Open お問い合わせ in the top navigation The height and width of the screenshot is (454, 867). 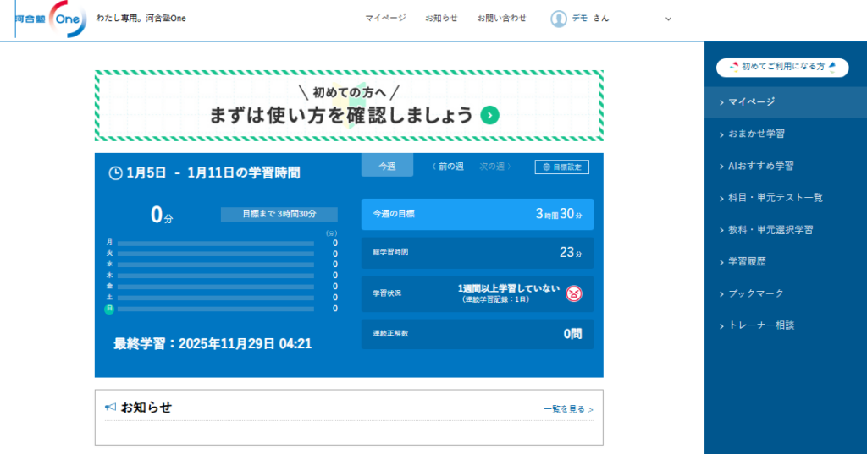[x=501, y=18]
